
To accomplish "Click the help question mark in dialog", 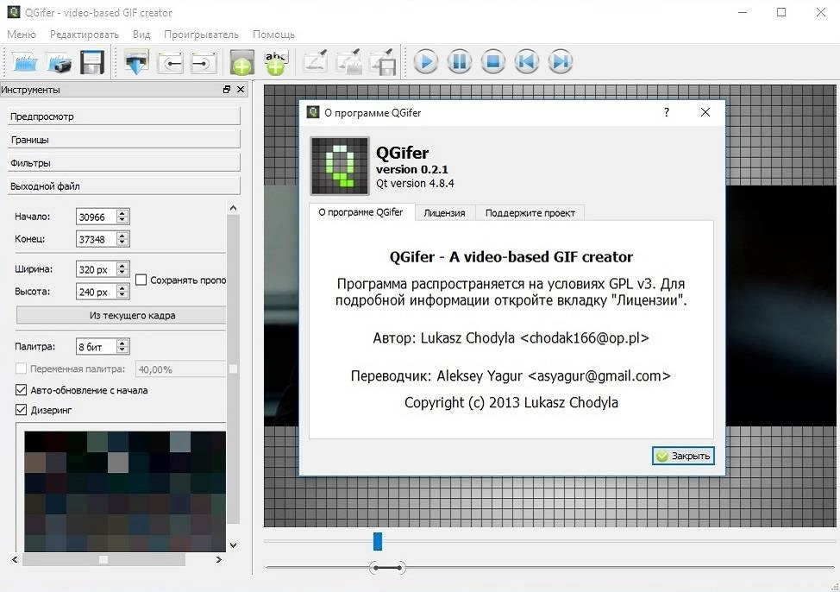I will [x=667, y=112].
